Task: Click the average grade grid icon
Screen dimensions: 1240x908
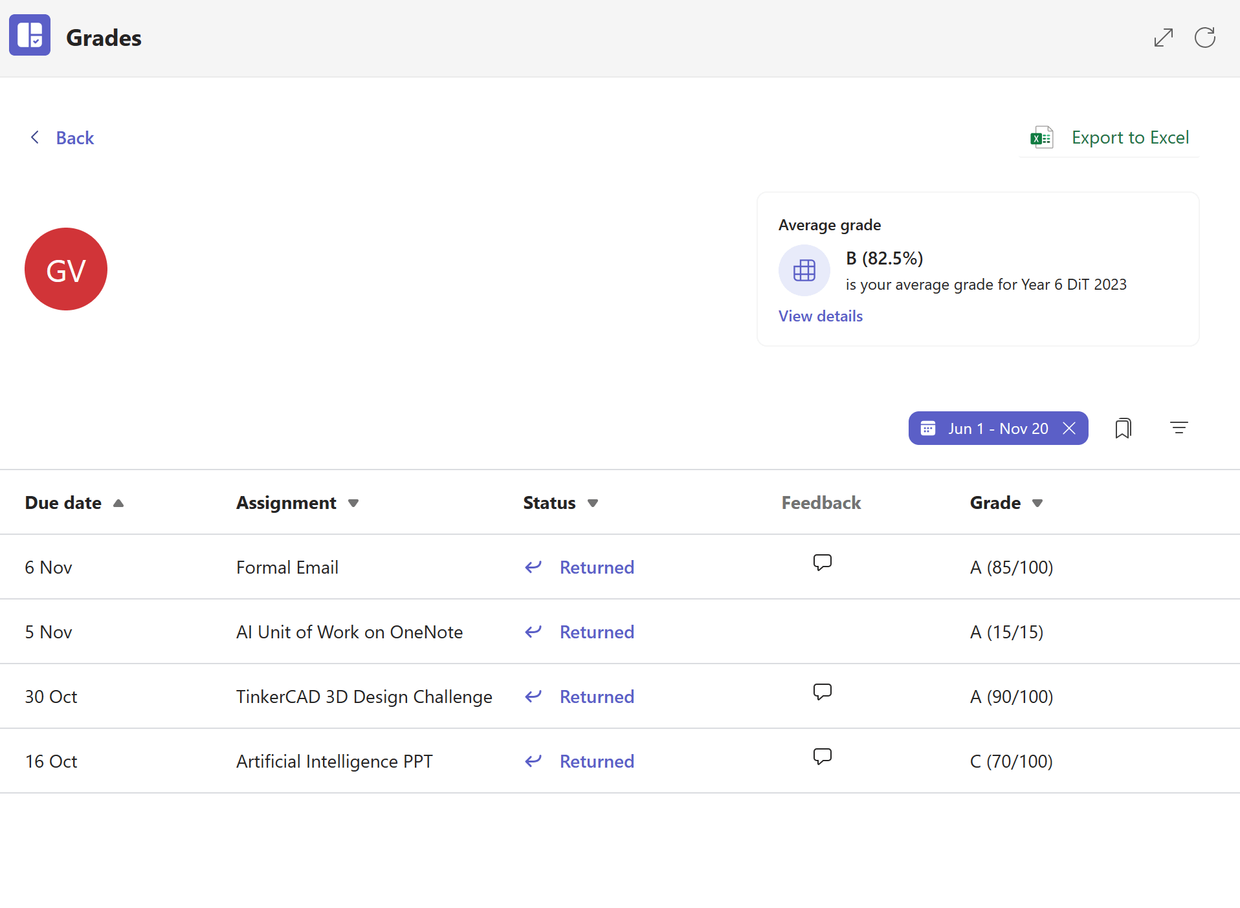Action: click(804, 270)
